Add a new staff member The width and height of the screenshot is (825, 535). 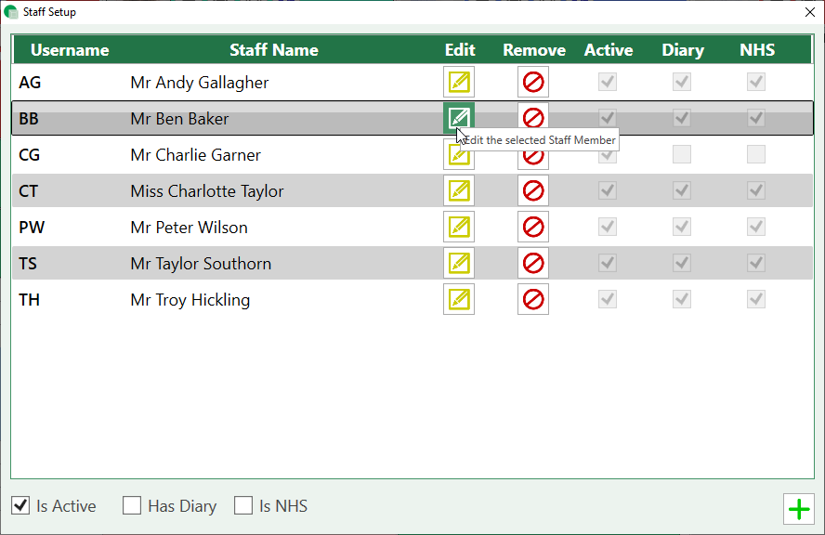coord(798,509)
